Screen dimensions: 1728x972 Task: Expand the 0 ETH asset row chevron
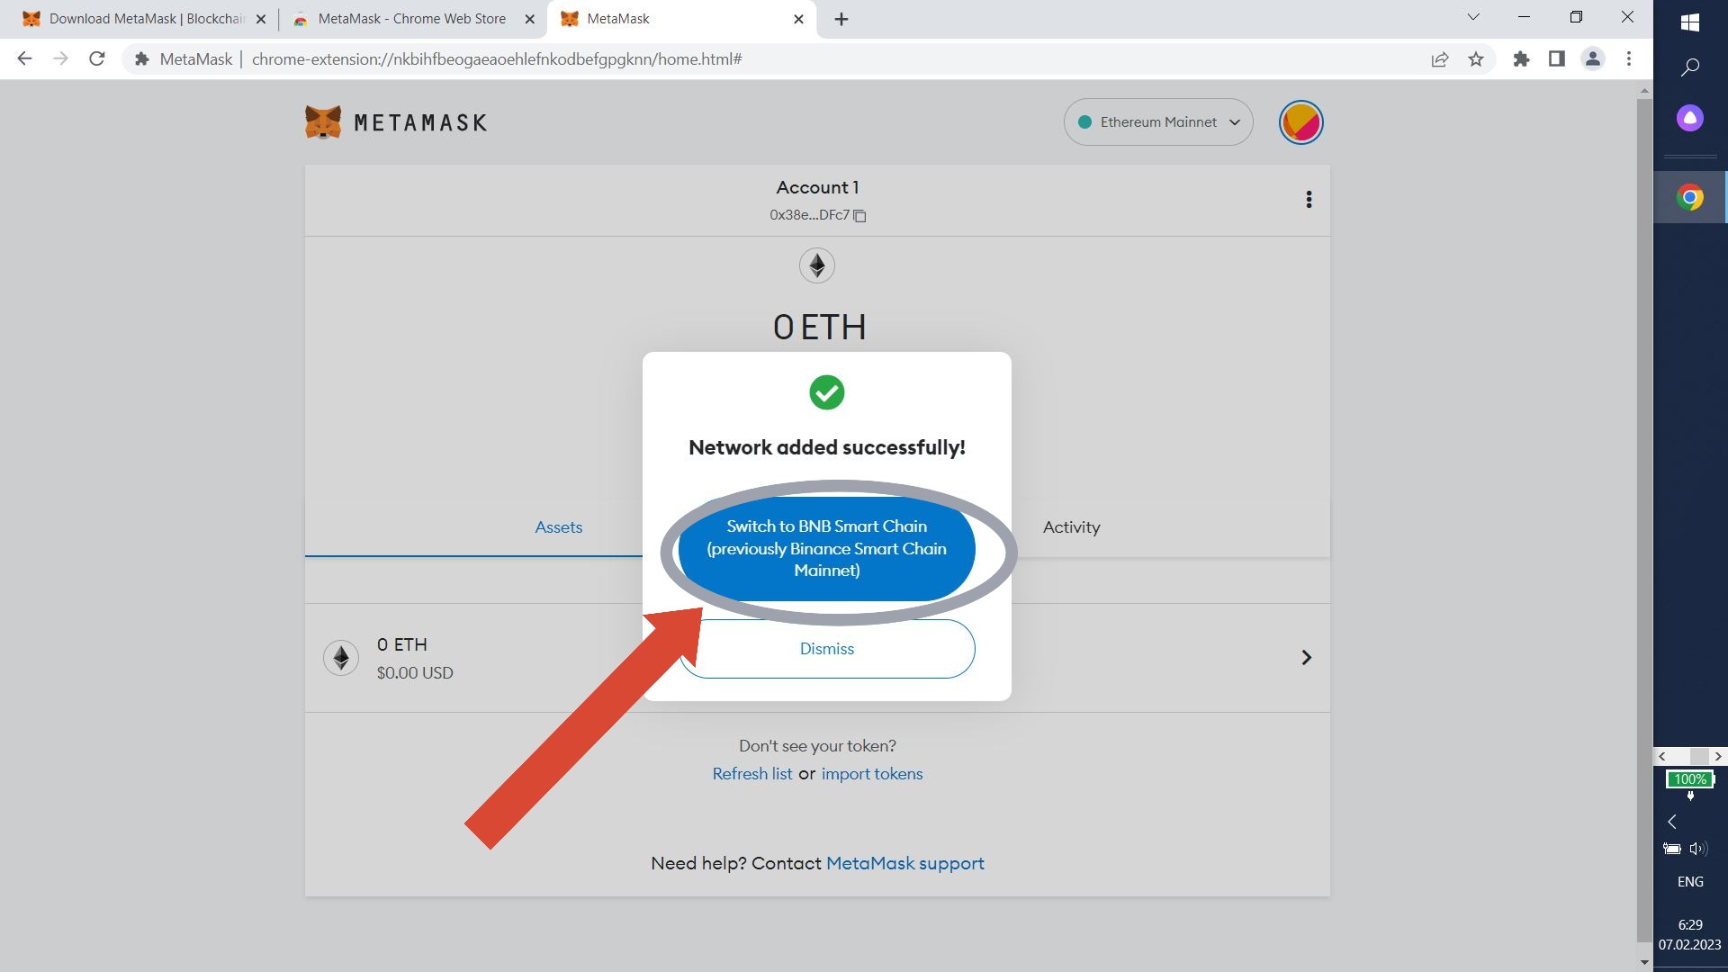[1306, 658]
